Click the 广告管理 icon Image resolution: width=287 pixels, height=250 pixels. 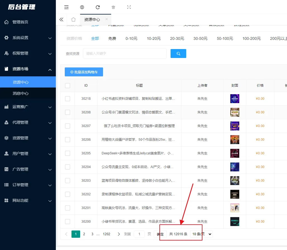pyautogui.click(x=6, y=169)
